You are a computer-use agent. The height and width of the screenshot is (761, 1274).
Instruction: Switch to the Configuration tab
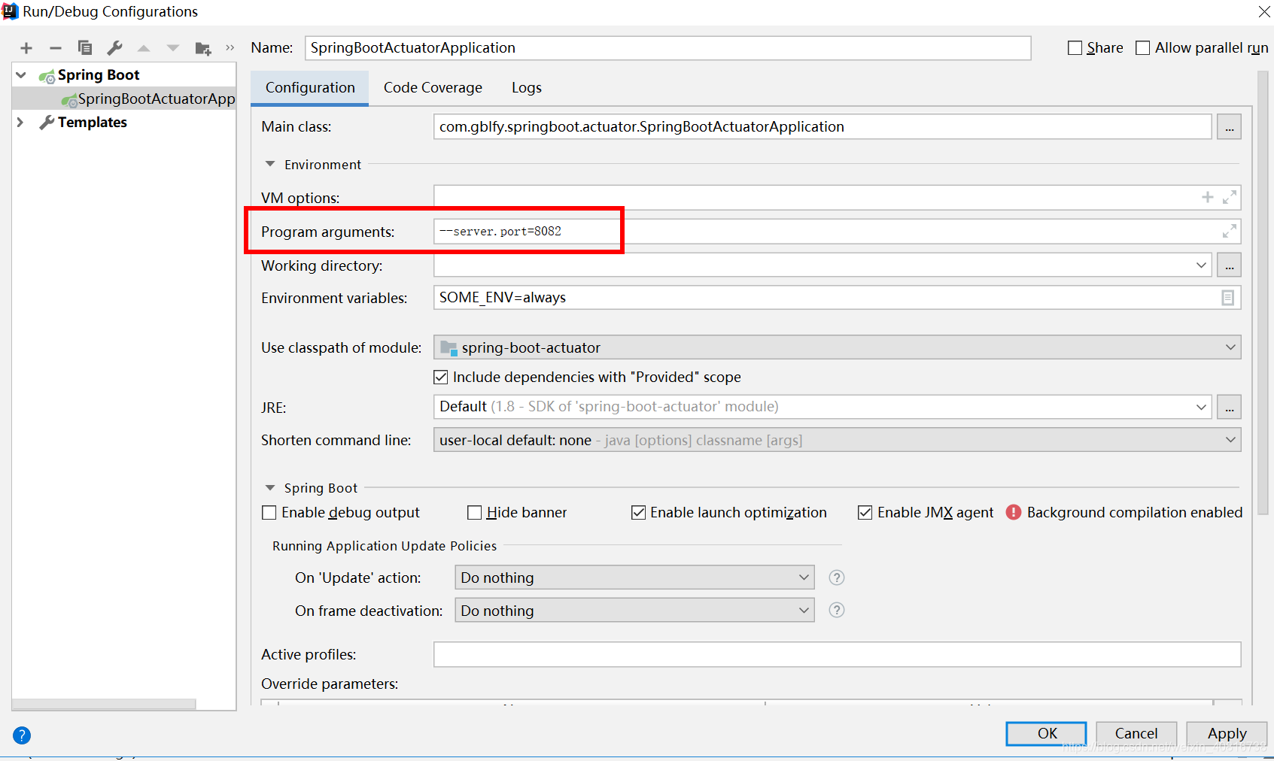point(310,88)
